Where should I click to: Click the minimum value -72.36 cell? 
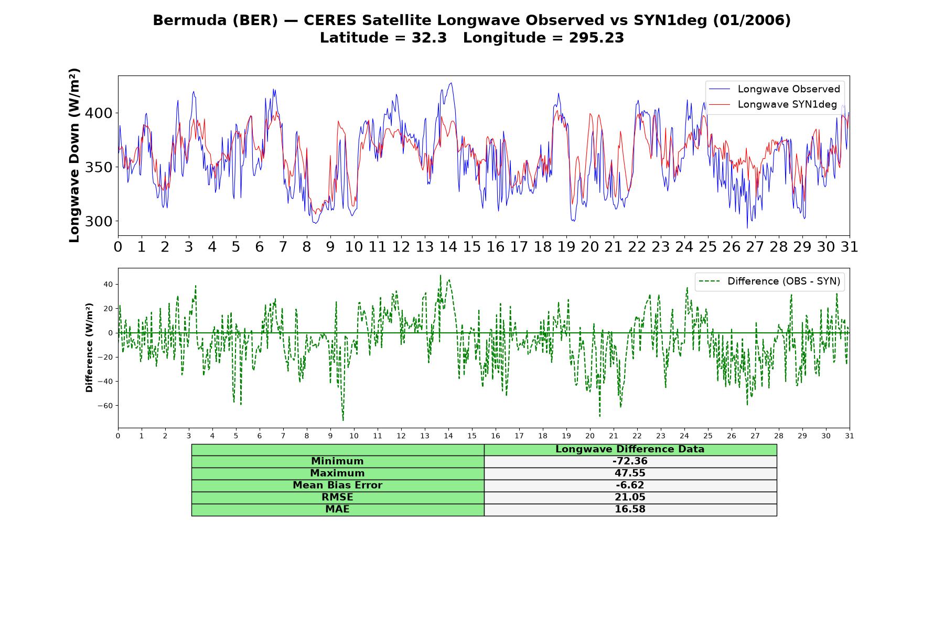(630, 461)
